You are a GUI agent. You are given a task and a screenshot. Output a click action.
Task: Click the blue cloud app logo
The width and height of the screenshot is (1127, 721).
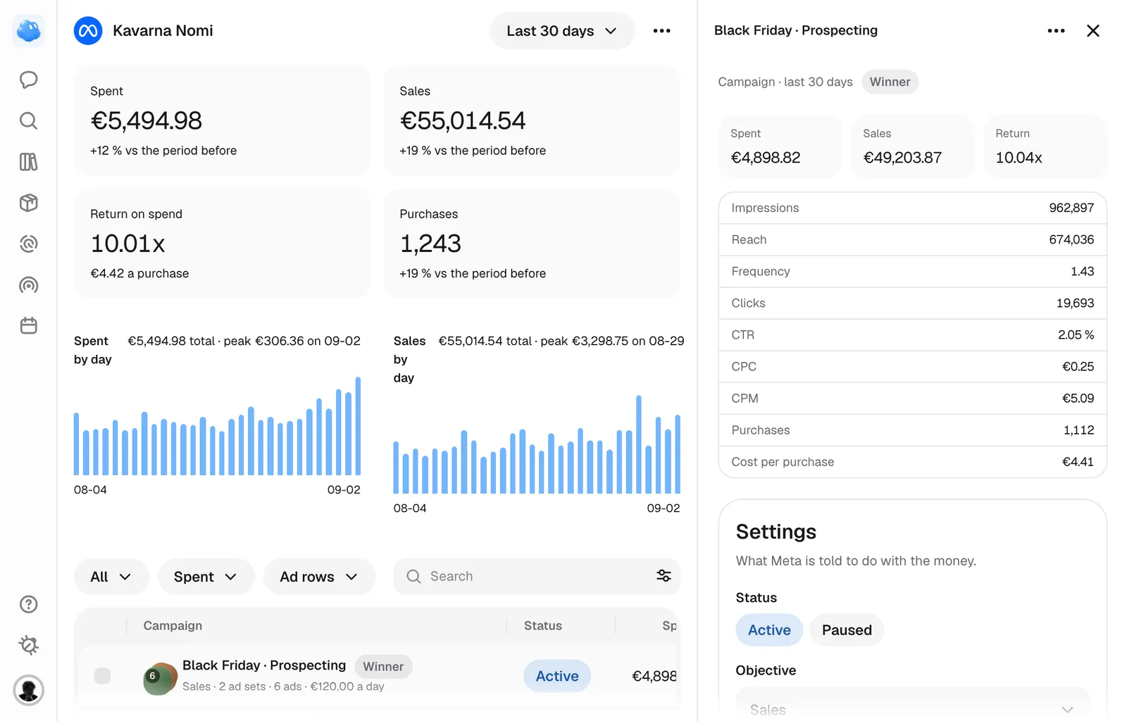29,31
